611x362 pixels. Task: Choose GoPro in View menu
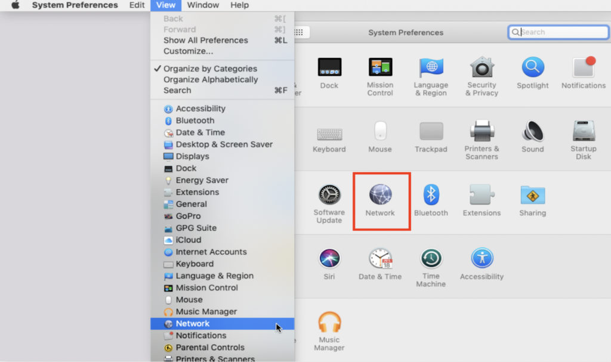(x=223, y=216)
